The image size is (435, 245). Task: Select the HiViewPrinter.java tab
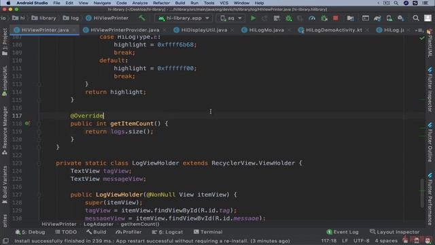[45, 30]
